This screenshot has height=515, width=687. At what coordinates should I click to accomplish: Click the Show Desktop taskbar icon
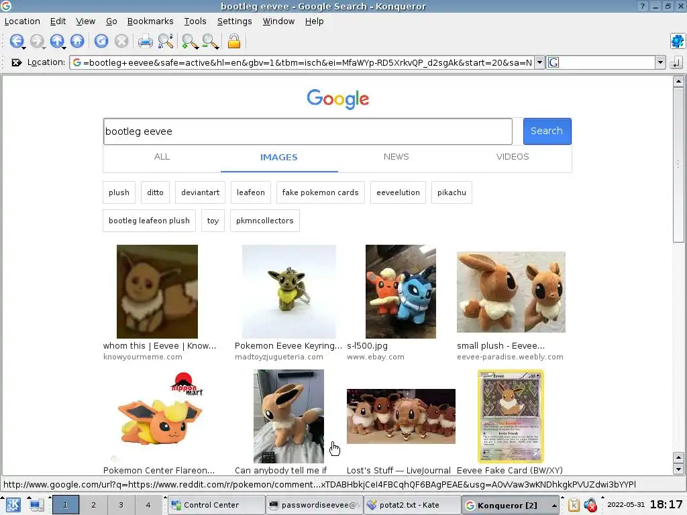(x=36, y=505)
